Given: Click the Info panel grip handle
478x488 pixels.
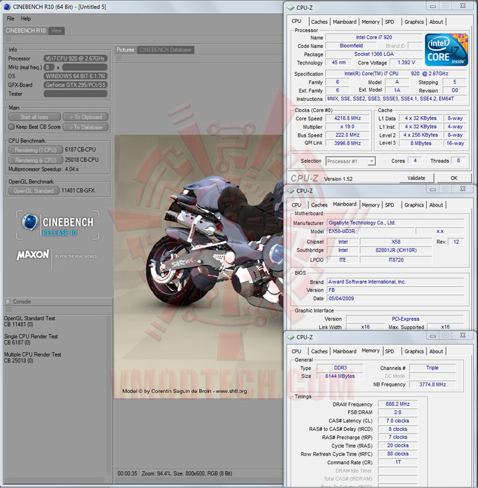Looking at the screenshot, I should tap(9, 39).
